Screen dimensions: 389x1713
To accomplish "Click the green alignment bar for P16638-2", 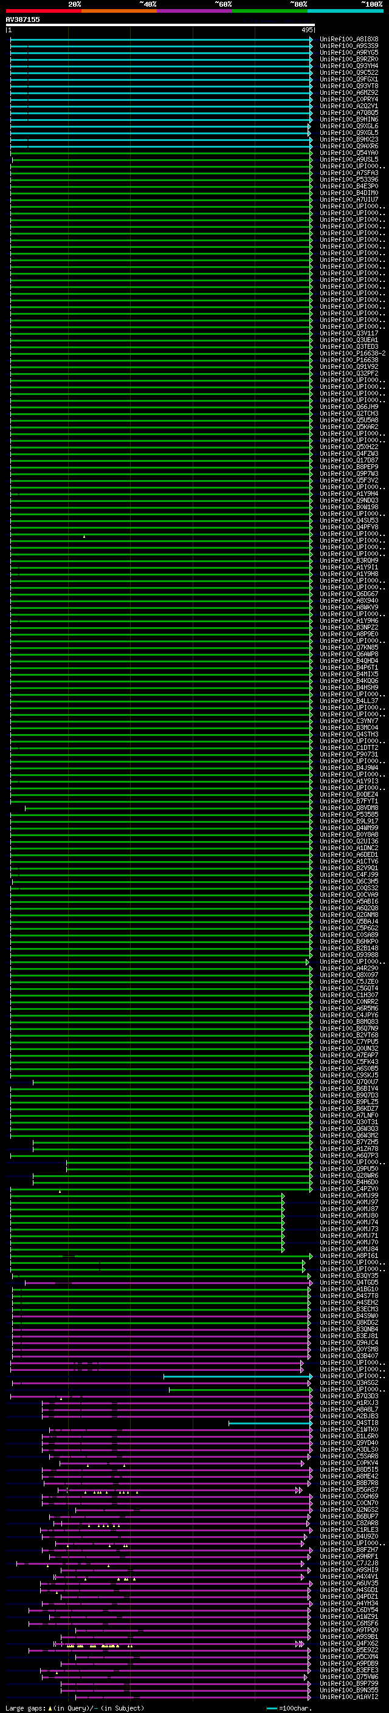I will 161,354.
